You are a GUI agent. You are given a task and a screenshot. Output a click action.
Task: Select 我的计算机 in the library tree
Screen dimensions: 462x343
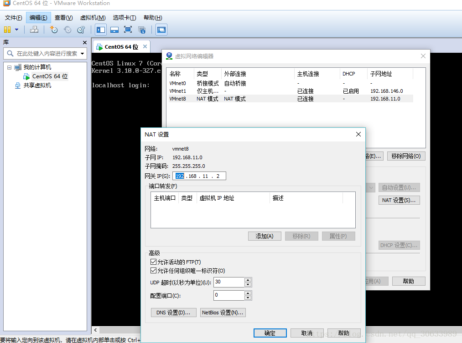coord(37,67)
